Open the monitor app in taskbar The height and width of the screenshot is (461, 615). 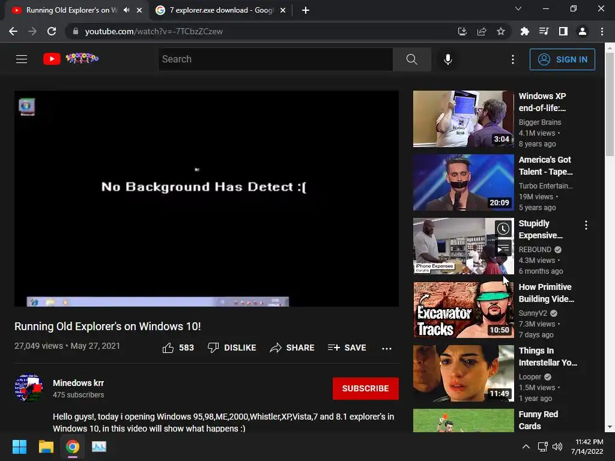(x=99, y=447)
